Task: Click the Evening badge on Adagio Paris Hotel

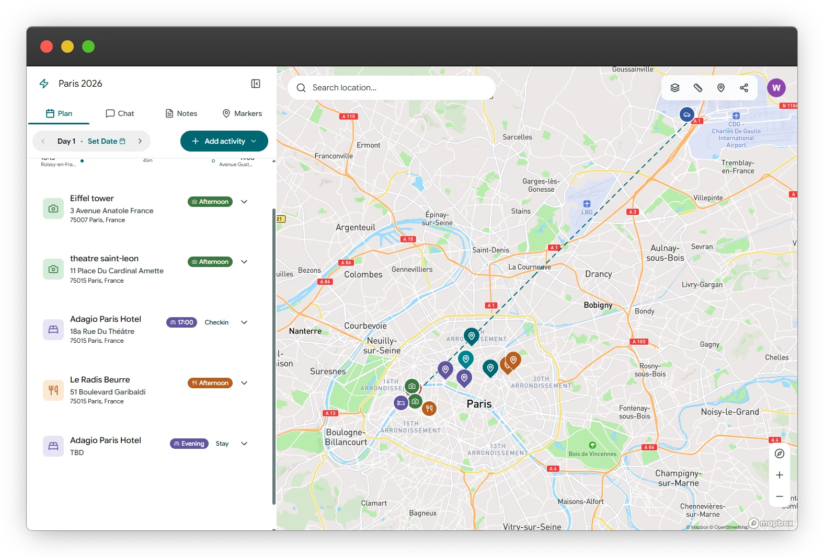Action: coord(189,444)
